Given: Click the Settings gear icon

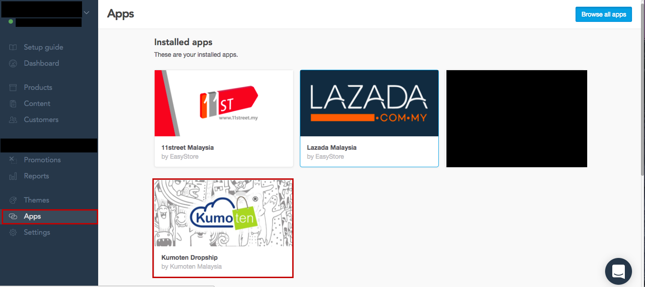Looking at the screenshot, I should (13, 232).
